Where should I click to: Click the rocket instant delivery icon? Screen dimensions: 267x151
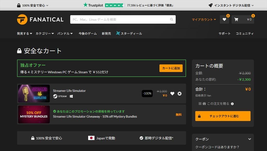pyautogui.click(x=211, y=5)
